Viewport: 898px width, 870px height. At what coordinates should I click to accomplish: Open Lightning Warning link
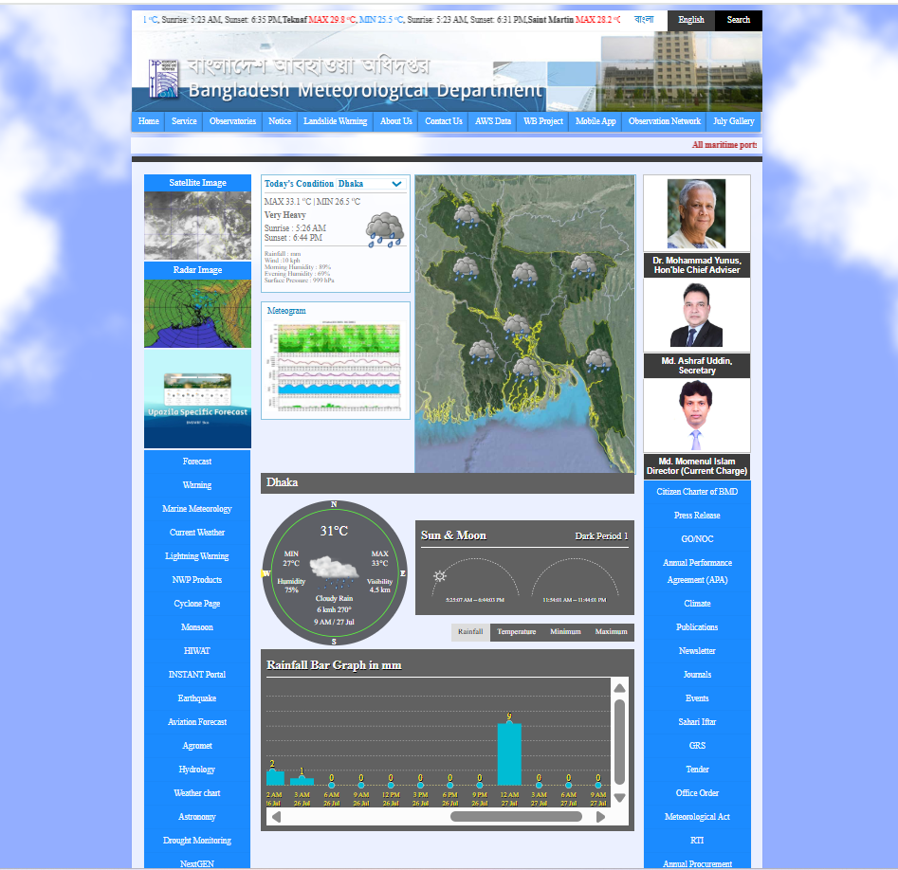tap(197, 556)
